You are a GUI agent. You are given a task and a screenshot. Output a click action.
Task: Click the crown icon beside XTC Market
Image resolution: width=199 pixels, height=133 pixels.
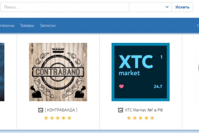click(x=121, y=110)
